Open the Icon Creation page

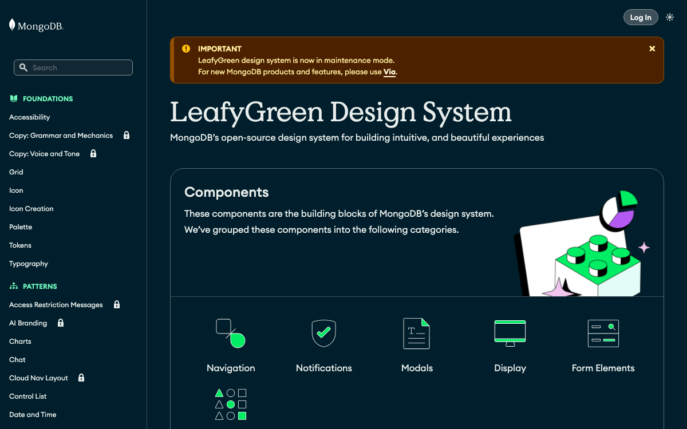pyautogui.click(x=31, y=209)
